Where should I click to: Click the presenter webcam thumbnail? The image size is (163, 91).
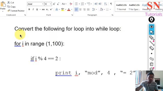click(149, 81)
